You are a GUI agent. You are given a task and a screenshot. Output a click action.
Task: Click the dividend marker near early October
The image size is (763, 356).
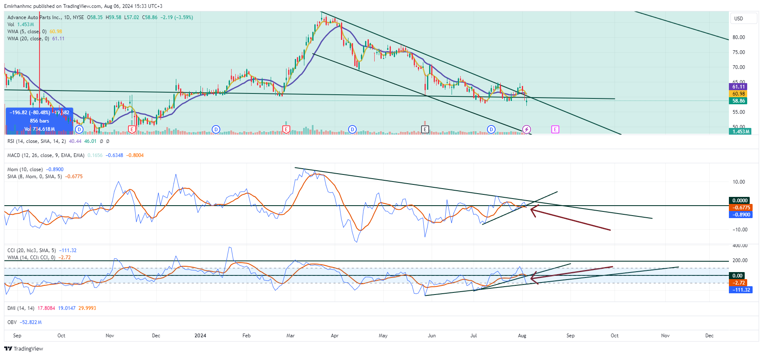tap(79, 130)
